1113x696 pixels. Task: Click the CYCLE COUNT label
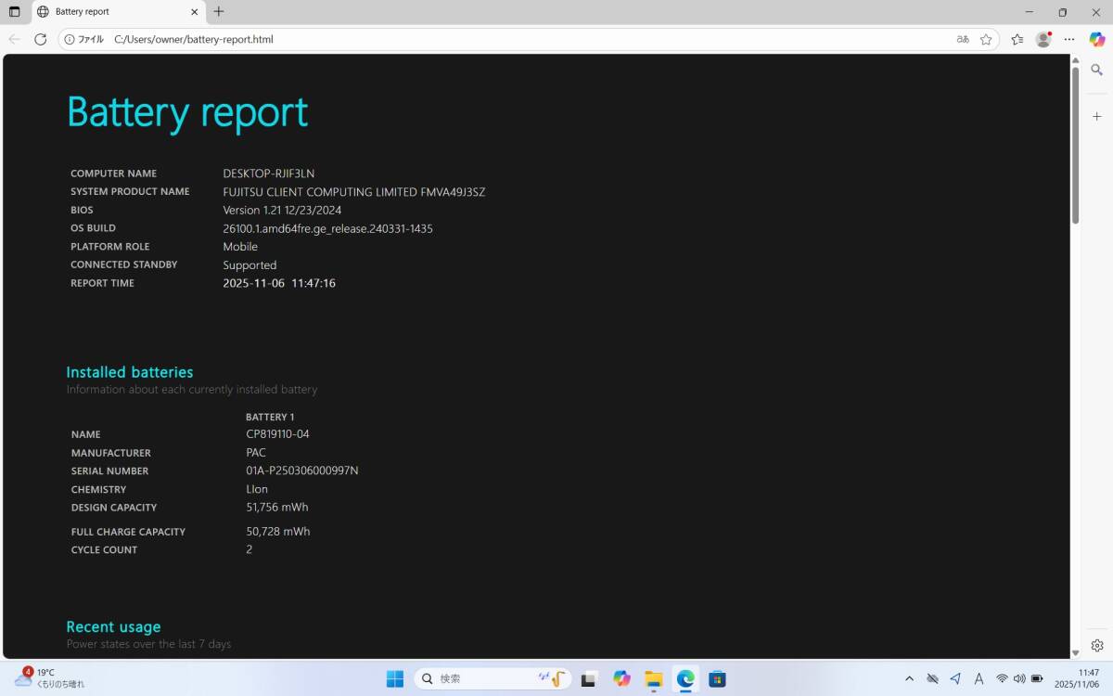pos(104,550)
